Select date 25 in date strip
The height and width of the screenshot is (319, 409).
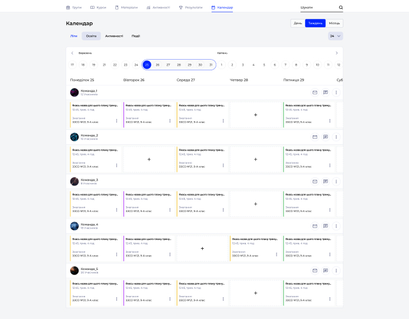pyautogui.click(x=147, y=65)
